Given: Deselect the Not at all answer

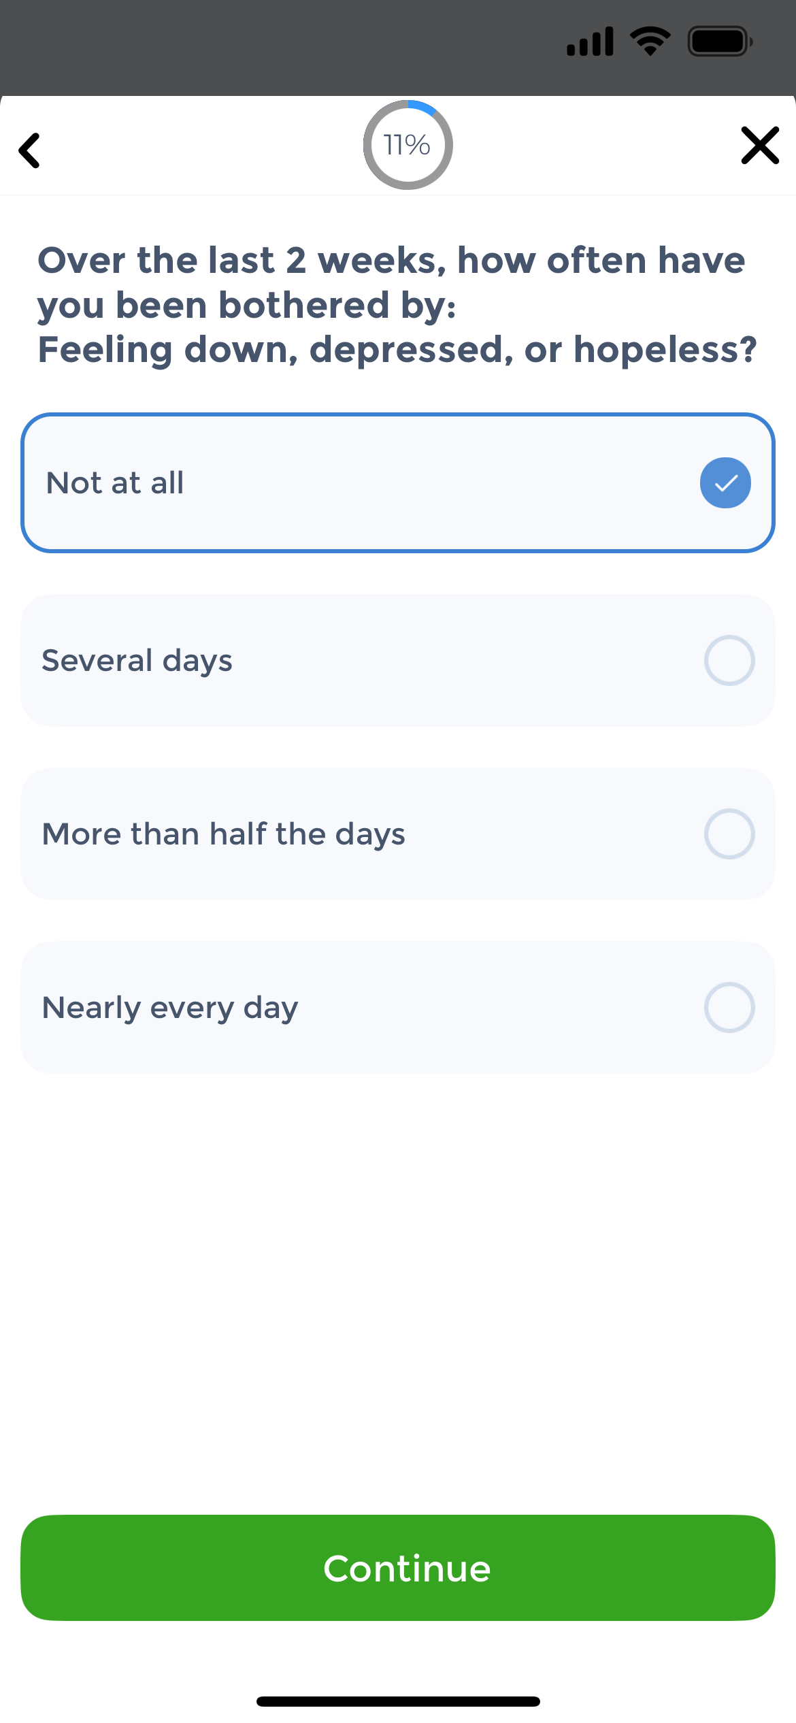Looking at the screenshot, I should [398, 482].
